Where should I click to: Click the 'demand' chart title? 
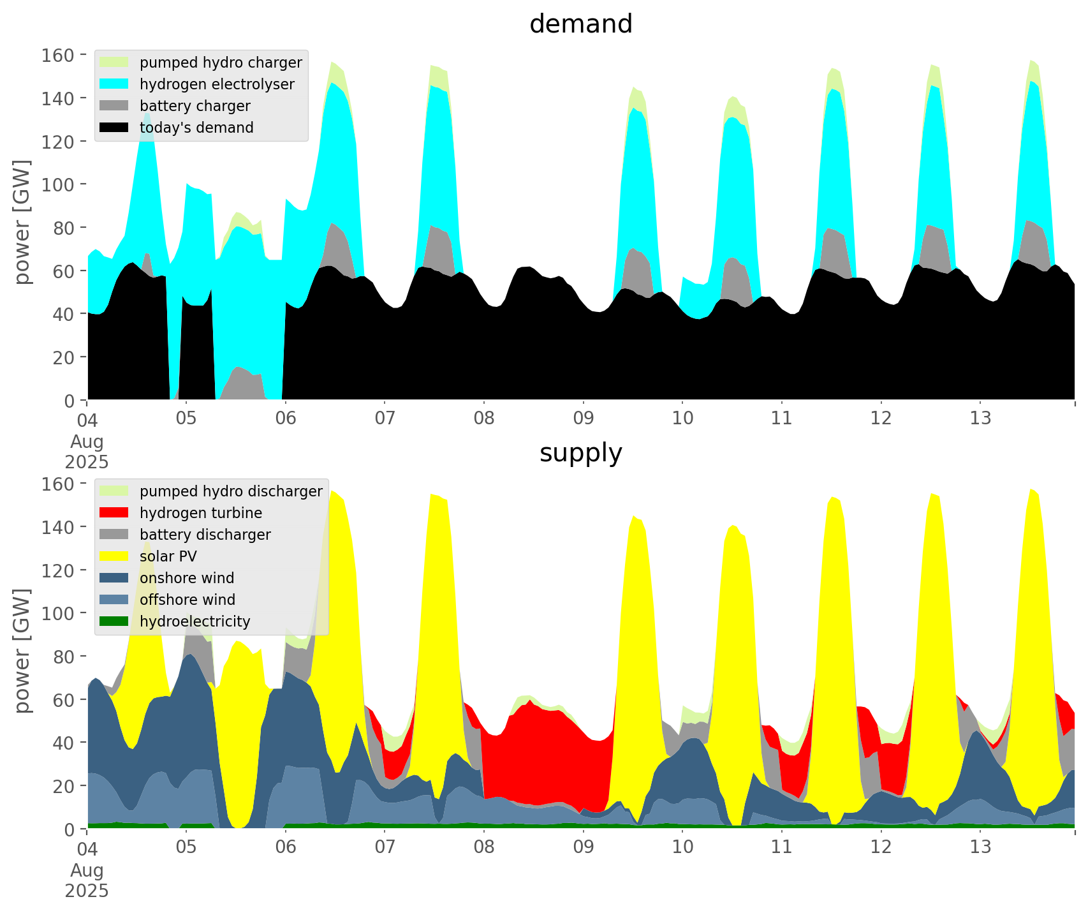pyautogui.click(x=580, y=24)
